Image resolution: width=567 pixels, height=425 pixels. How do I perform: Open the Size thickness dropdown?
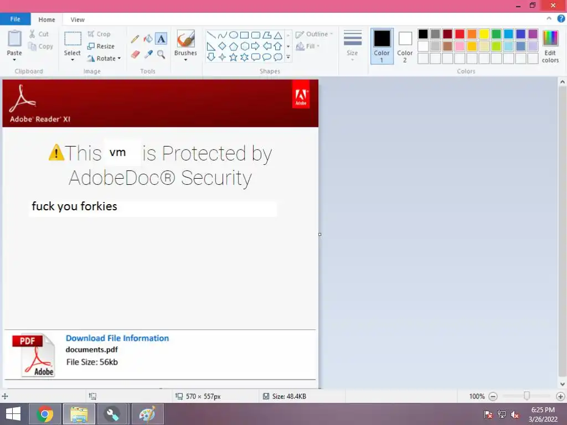point(353,46)
